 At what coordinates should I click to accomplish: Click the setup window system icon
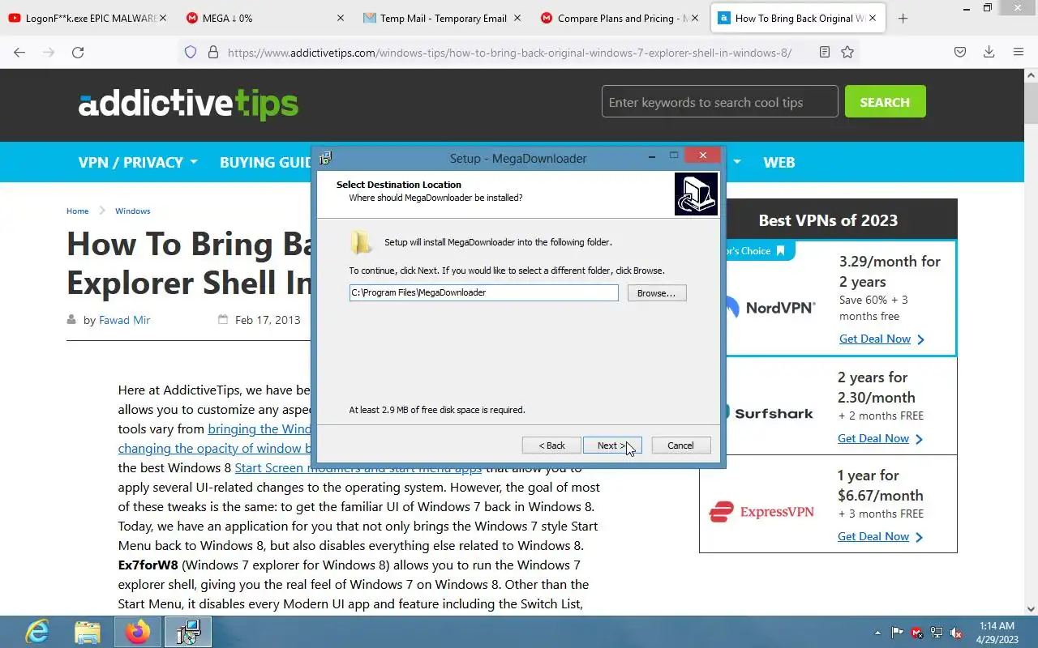click(325, 158)
